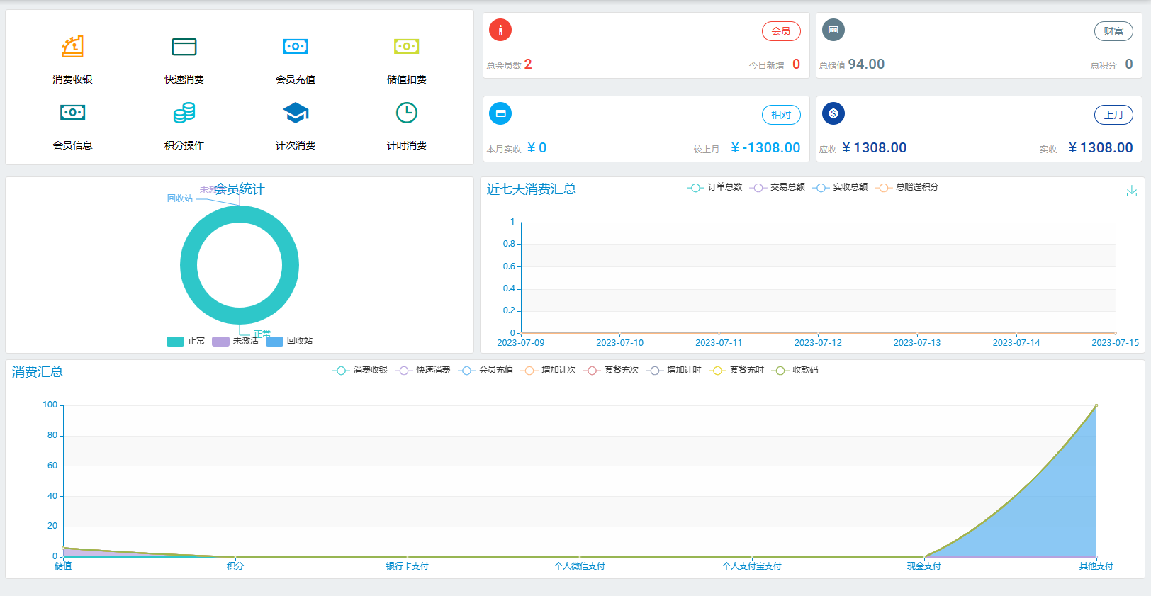Click the 实收 value ￥1308.00
Screen dimensions: 1151x596
pyautogui.click(x=1100, y=147)
